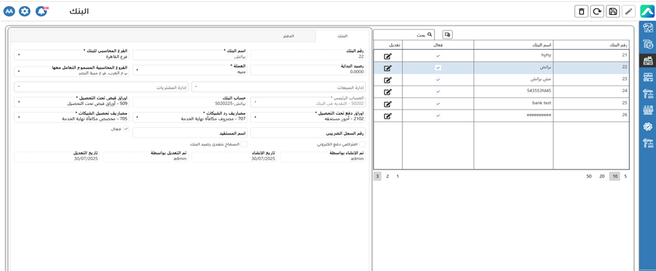Click the export icon beside search box

[447, 35]
